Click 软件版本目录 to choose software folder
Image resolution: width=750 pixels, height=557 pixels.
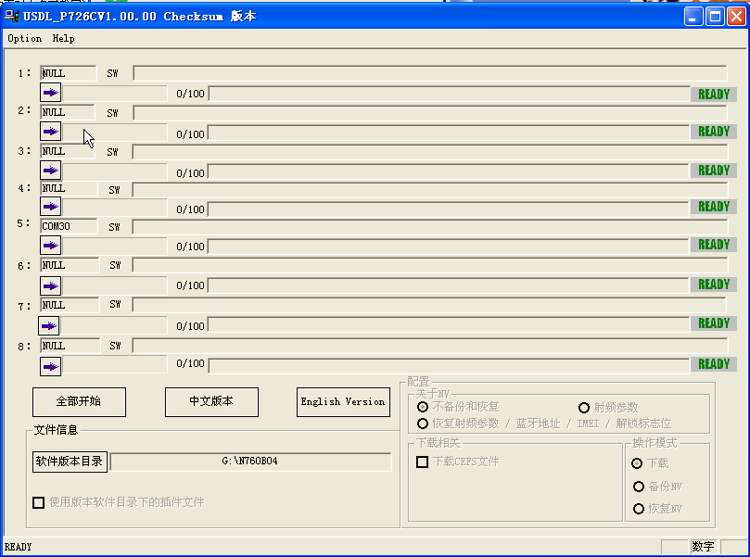click(x=70, y=462)
